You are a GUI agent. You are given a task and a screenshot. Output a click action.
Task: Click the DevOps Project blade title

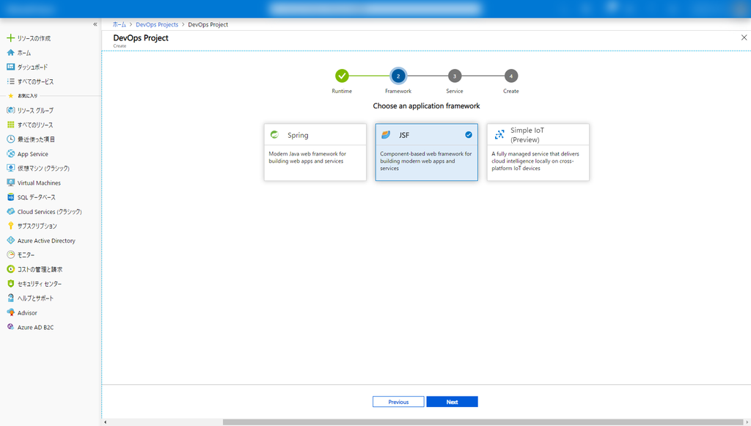(141, 38)
